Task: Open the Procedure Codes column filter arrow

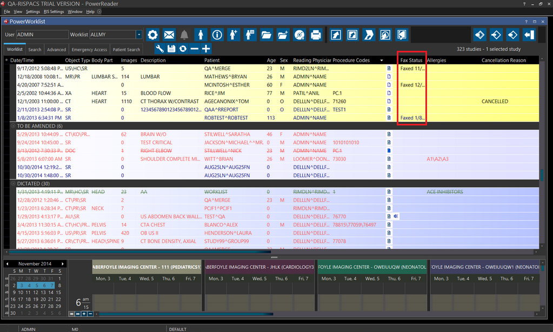Action: pos(382,61)
